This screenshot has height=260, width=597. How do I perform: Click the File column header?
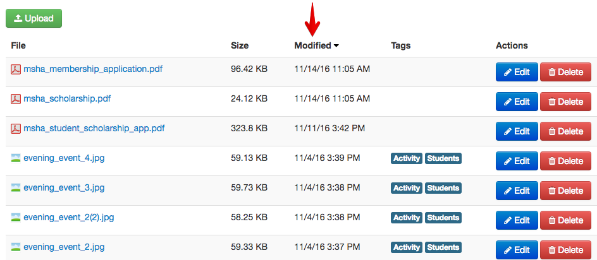(18, 45)
